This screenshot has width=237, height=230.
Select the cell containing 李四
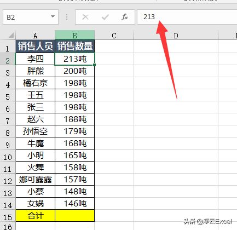coord(35,59)
